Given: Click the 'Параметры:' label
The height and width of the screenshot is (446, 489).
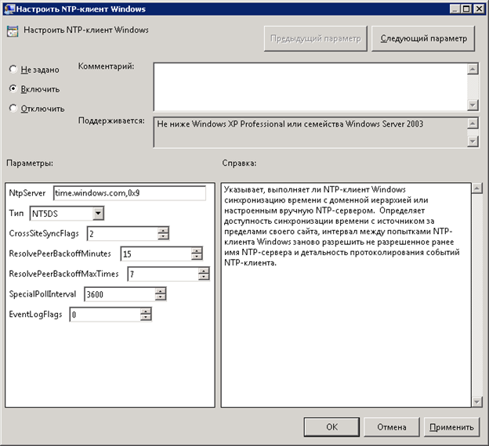Looking at the screenshot, I should click(30, 163).
